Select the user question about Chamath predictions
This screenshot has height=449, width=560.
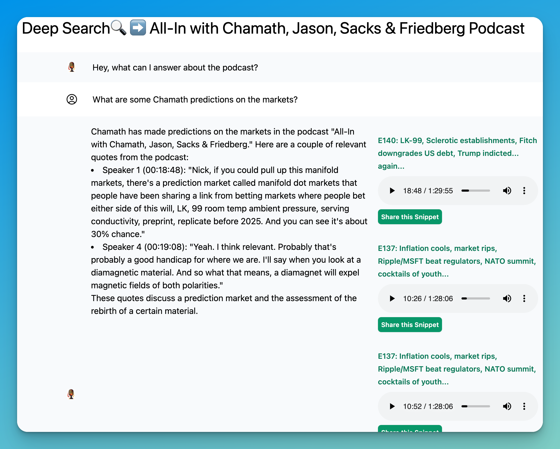(x=195, y=100)
